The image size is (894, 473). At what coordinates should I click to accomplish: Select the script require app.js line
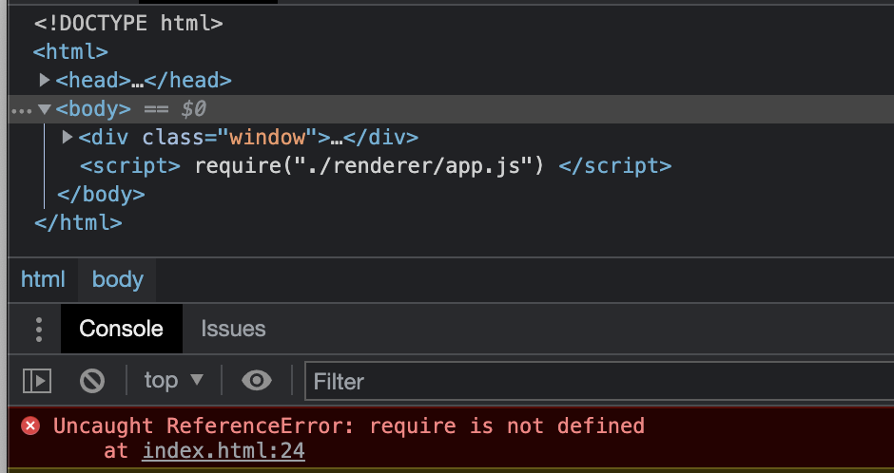376,165
